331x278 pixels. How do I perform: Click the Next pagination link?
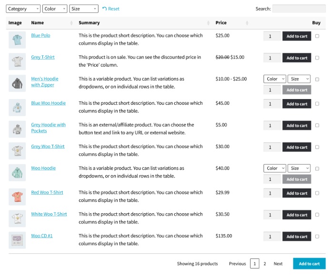click(278, 264)
